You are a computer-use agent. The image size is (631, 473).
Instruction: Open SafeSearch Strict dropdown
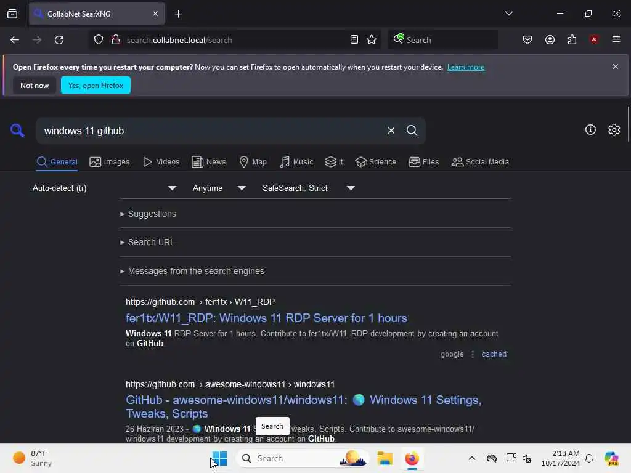[x=308, y=188]
